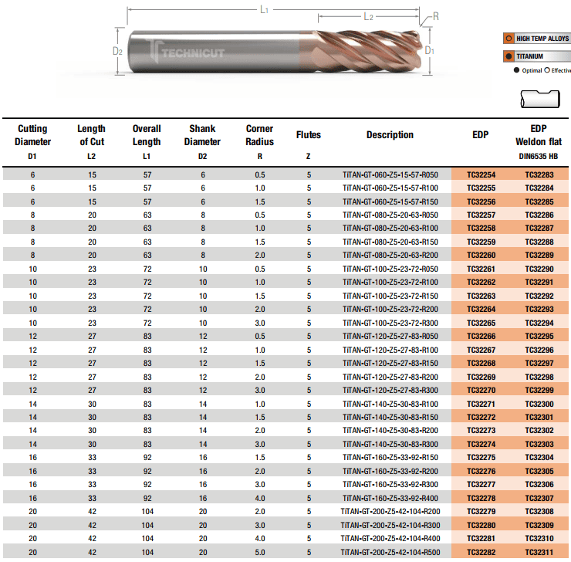Click the Description column header

(390, 135)
